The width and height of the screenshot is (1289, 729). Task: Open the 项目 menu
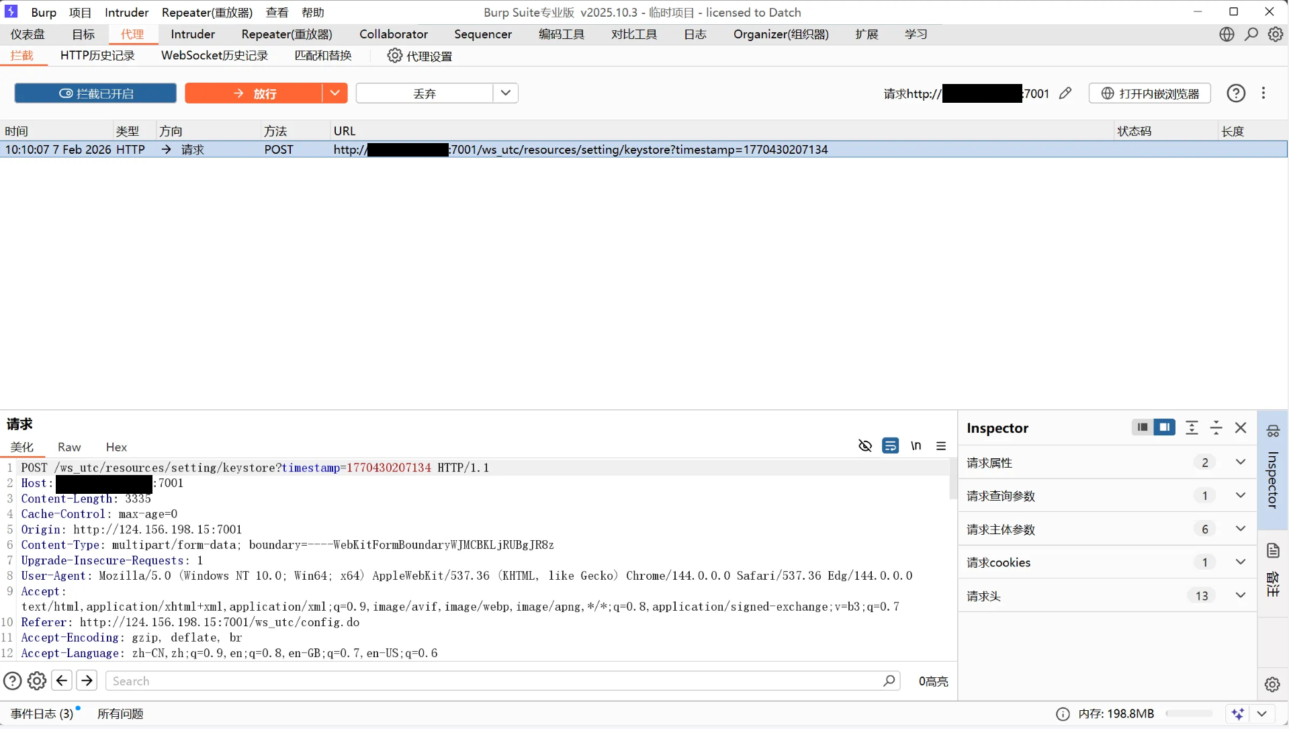(80, 12)
